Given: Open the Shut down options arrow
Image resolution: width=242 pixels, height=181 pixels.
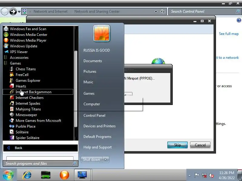Looking at the screenshot, I should [106, 160].
